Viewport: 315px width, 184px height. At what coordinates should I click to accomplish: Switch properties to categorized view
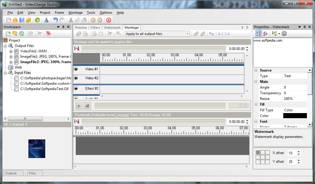click(x=258, y=34)
